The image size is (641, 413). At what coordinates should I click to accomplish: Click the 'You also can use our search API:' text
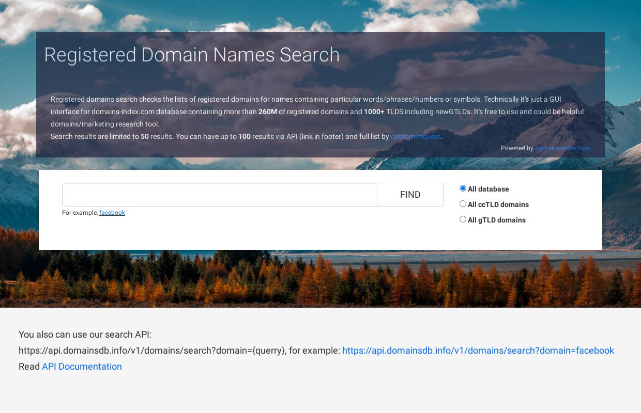tap(85, 335)
